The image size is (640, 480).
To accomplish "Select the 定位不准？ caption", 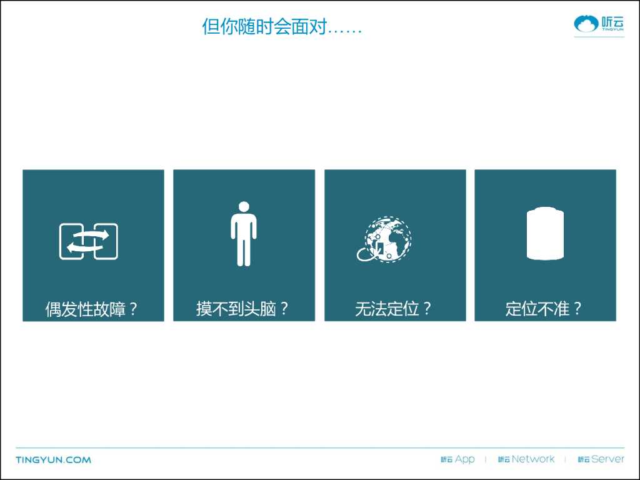I will coord(544,309).
